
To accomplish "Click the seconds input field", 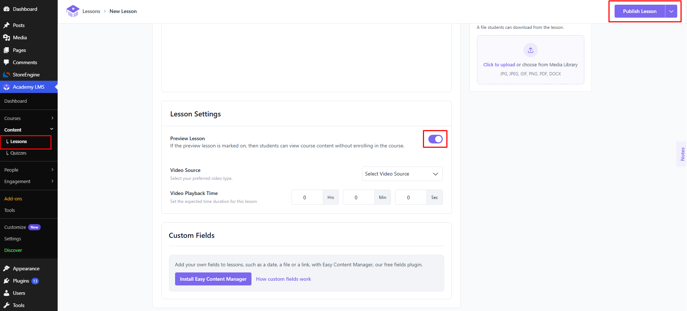I will click(x=411, y=197).
